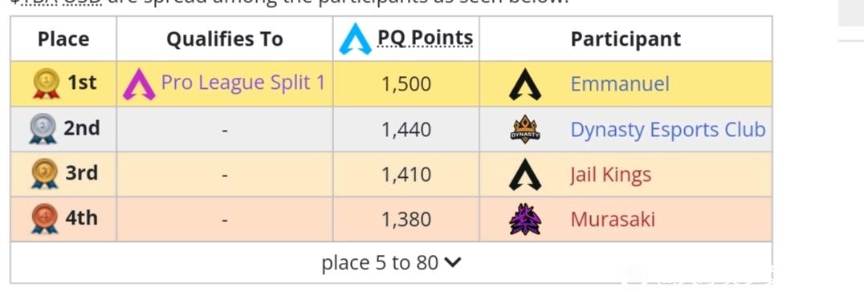Click the 3rd place medal icon

(45, 174)
